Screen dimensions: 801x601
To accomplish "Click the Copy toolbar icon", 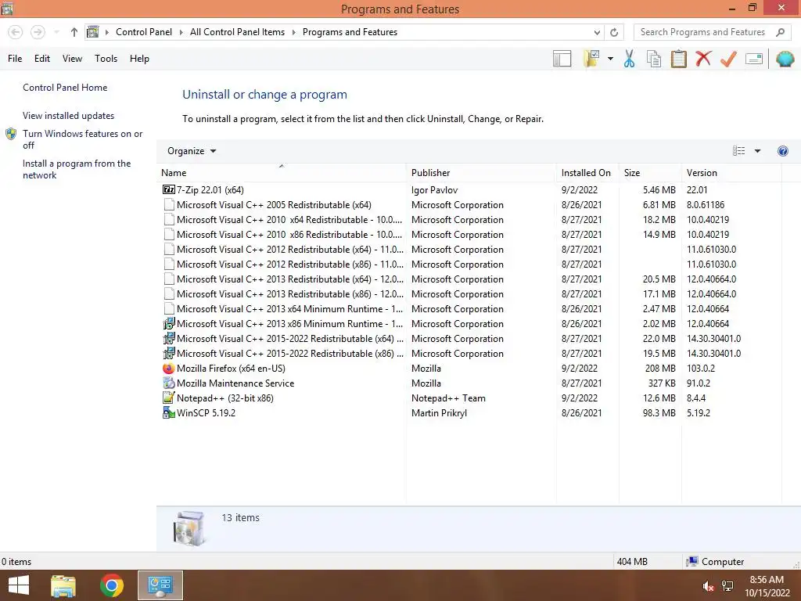I will (654, 59).
